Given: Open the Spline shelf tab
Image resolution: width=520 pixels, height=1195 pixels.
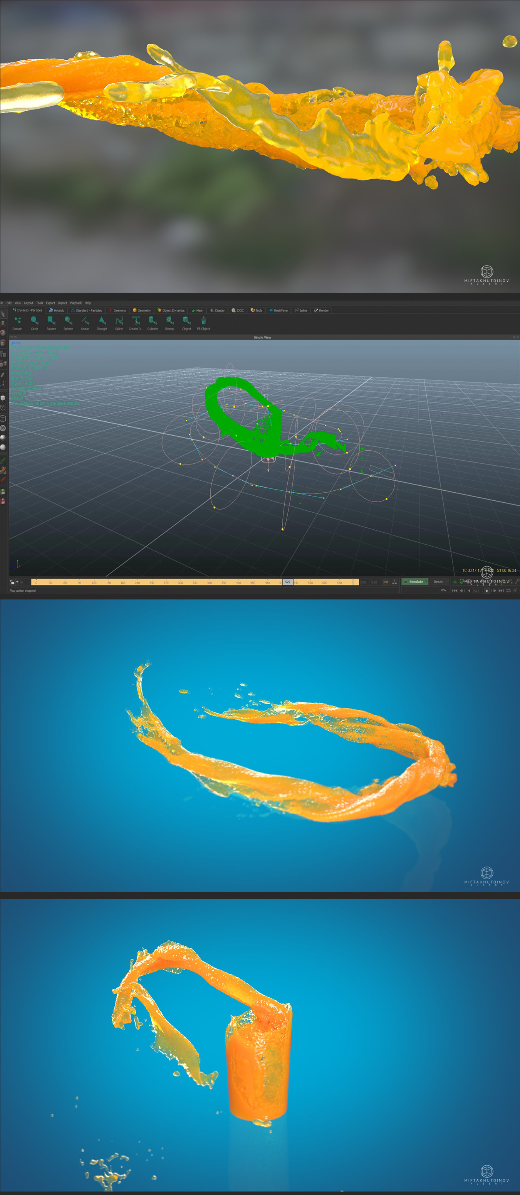Looking at the screenshot, I should pos(301,310).
